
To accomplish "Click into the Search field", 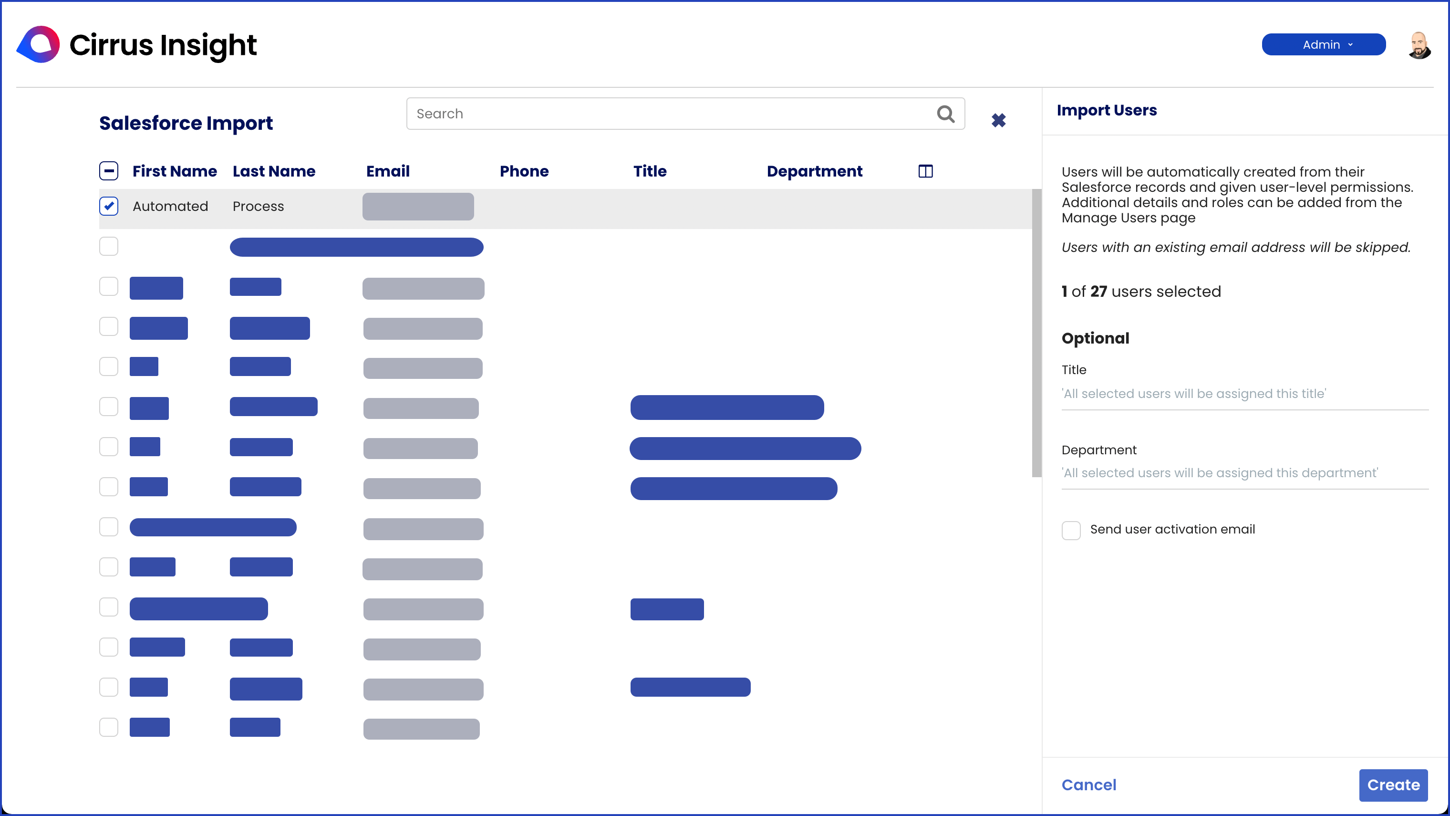I will (x=685, y=114).
